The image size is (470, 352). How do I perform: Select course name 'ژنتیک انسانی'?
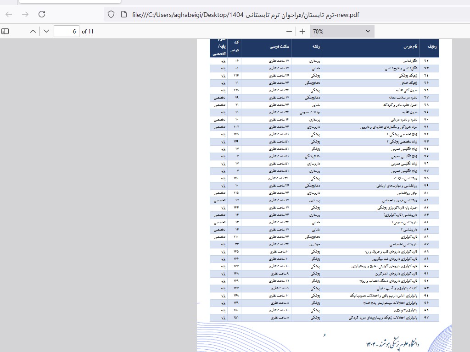(409, 83)
